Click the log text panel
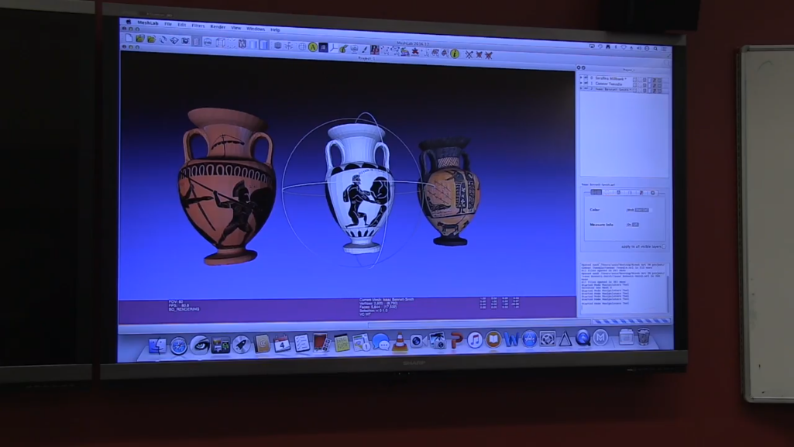Viewport: 794px width, 447px height. coord(624,287)
